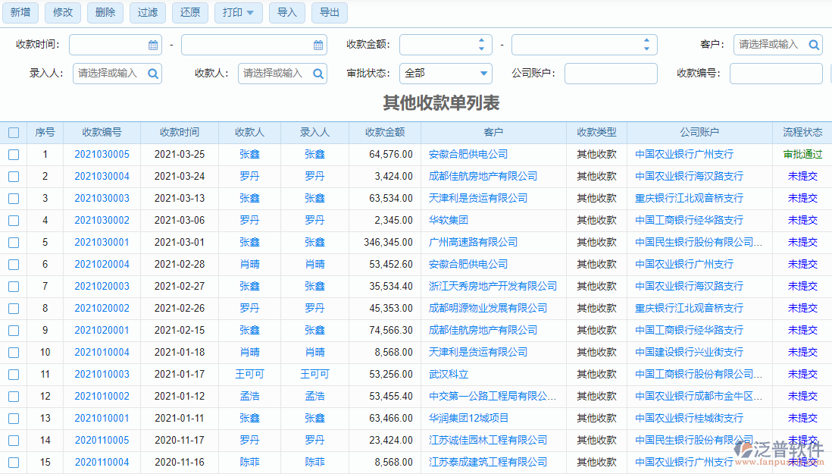
Task: Check the checkbox for receipt 2021010004
Action: click(x=14, y=352)
